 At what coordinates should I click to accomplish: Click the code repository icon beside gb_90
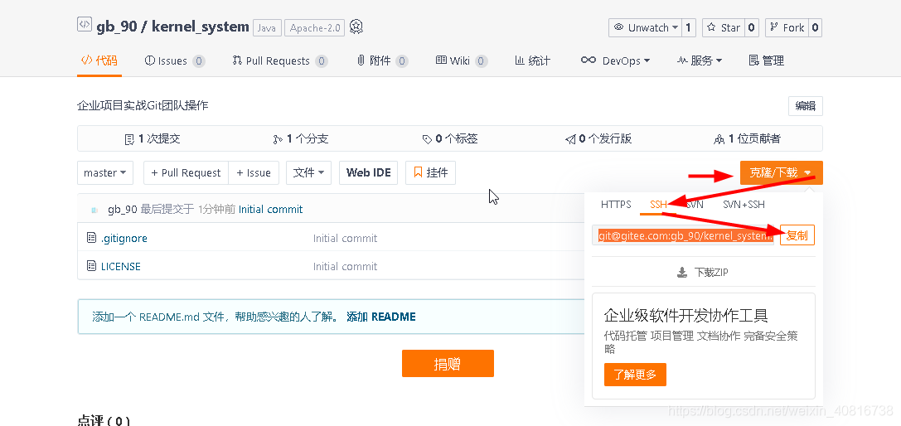pos(85,25)
